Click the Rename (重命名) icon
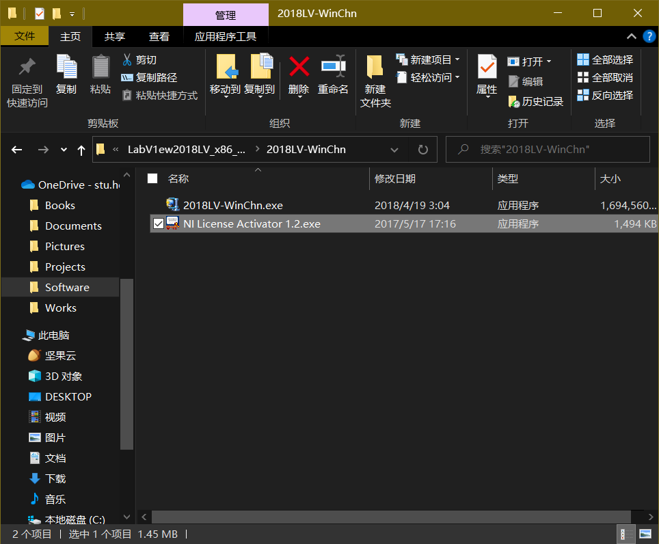 pyautogui.click(x=333, y=67)
